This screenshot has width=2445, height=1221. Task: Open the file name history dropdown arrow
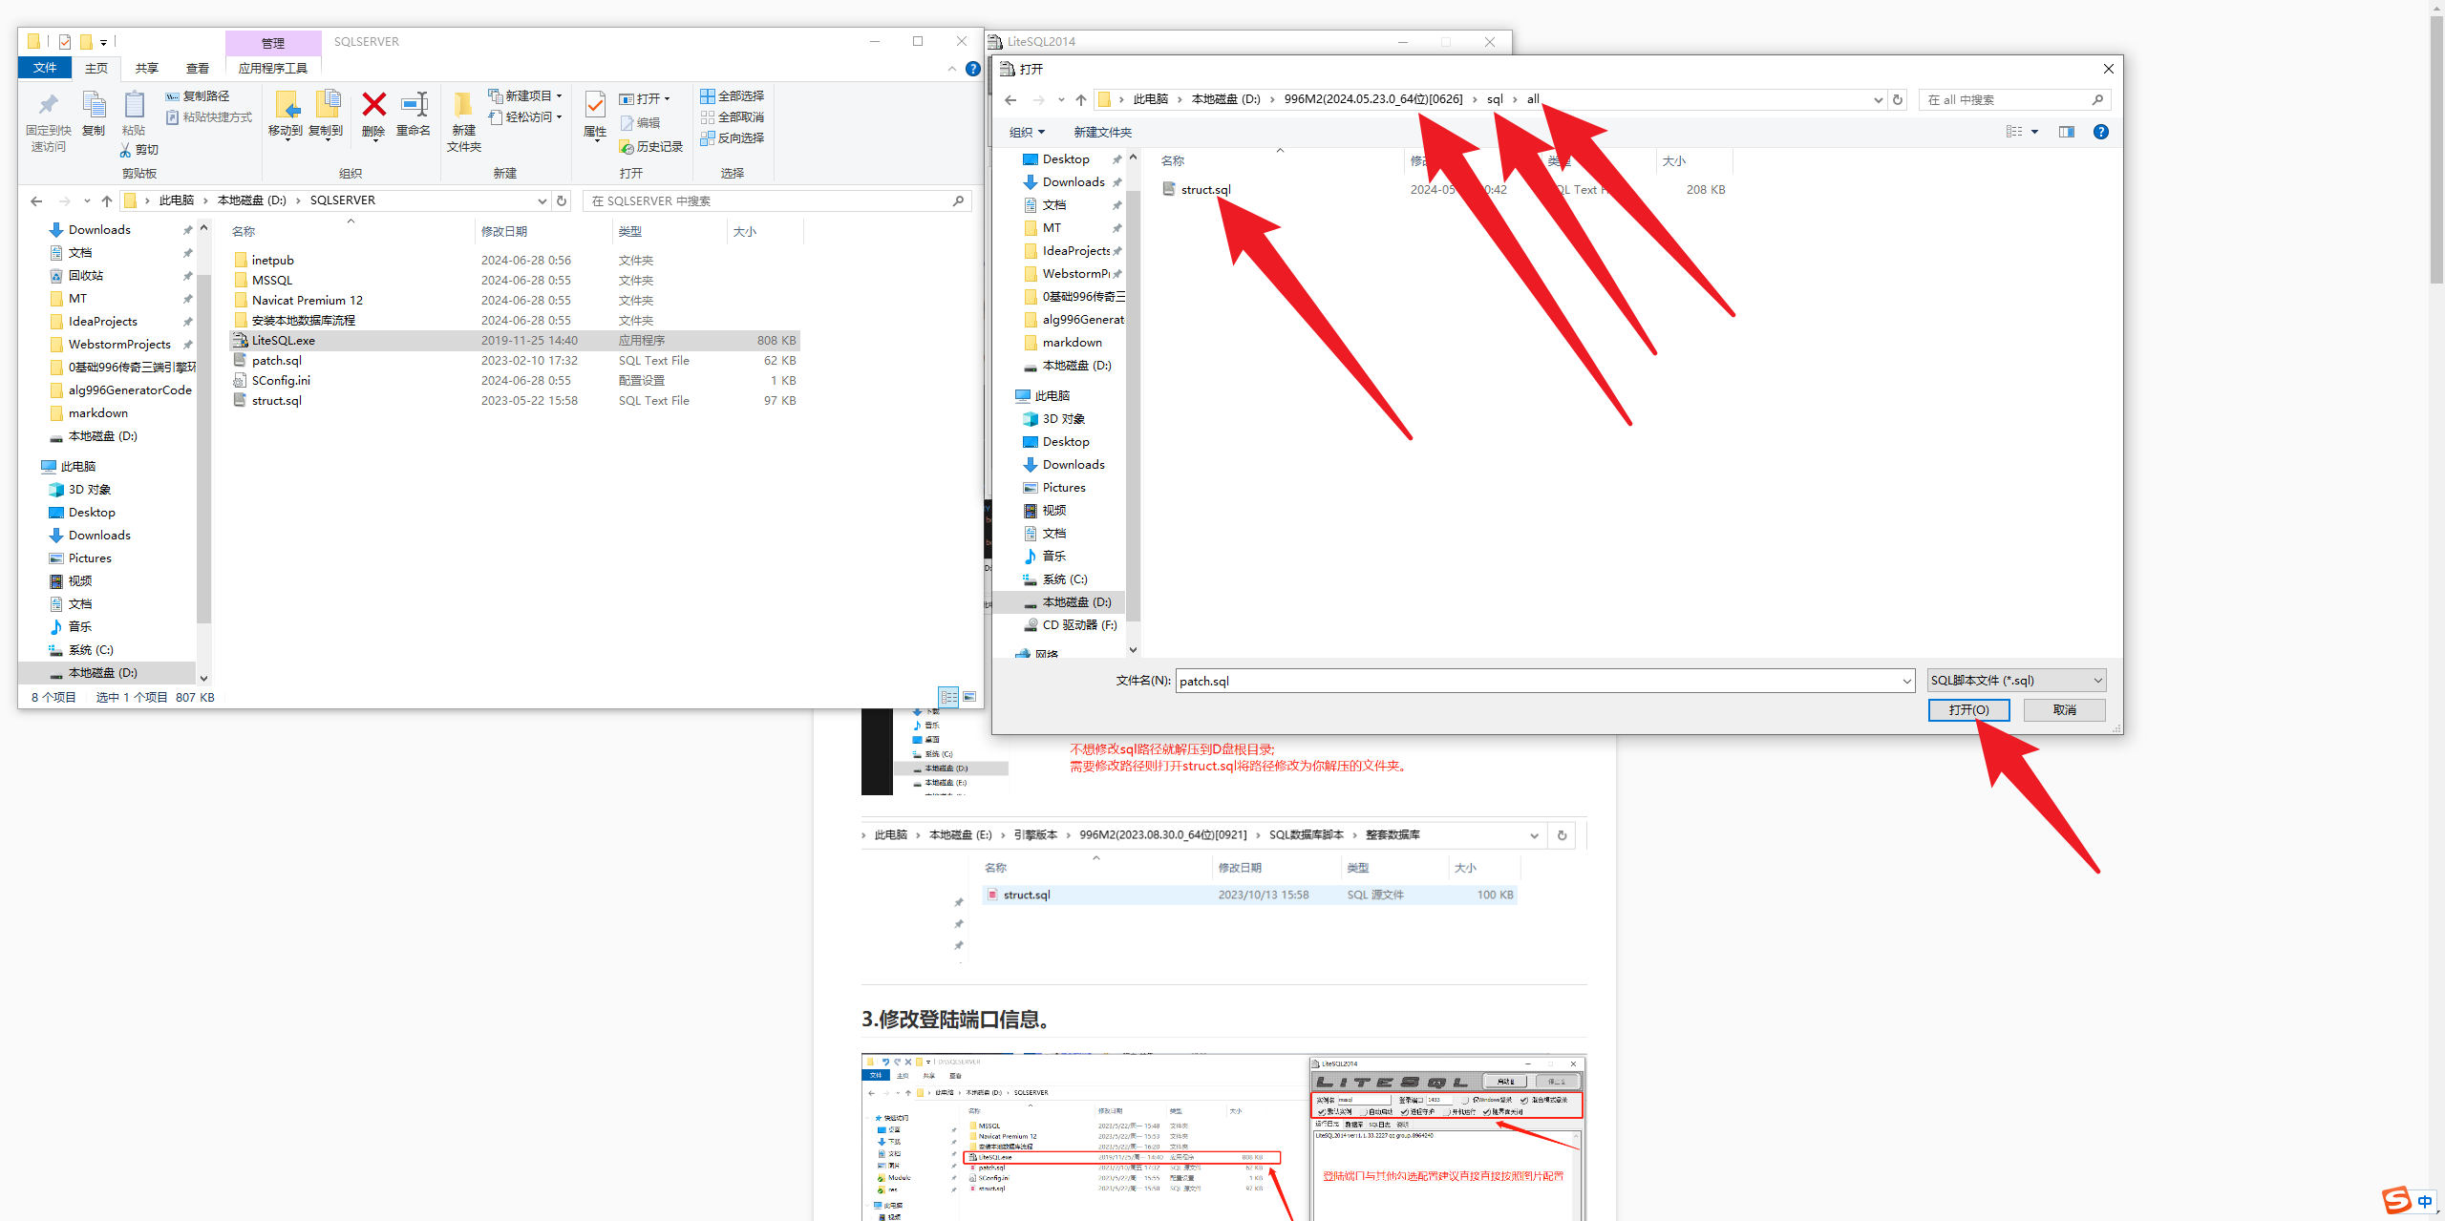point(1906,681)
